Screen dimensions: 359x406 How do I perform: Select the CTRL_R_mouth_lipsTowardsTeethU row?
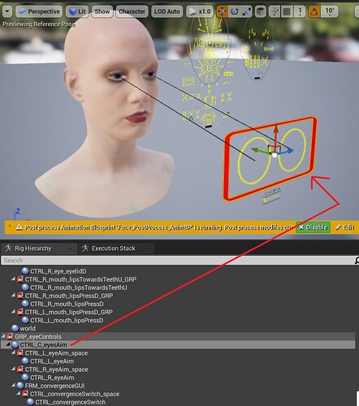coord(79,287)
